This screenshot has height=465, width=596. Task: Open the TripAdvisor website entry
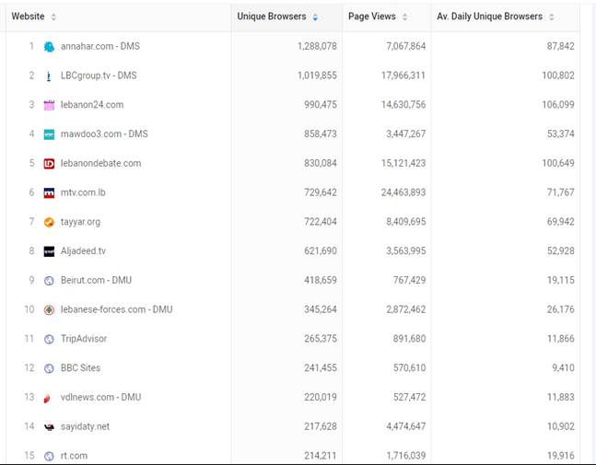(x=84, y=339)
